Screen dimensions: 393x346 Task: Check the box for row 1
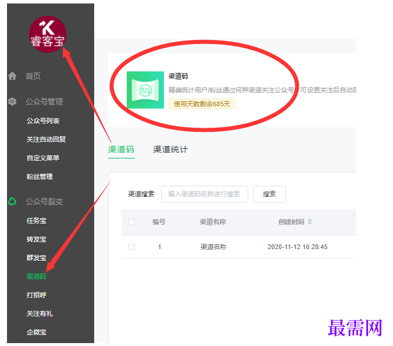point(131,247)
